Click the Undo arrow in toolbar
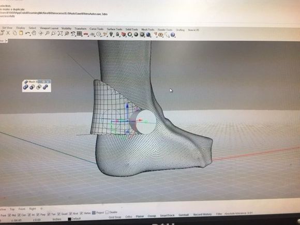Viewport: 300px width, 225px height. click(27, 33)
